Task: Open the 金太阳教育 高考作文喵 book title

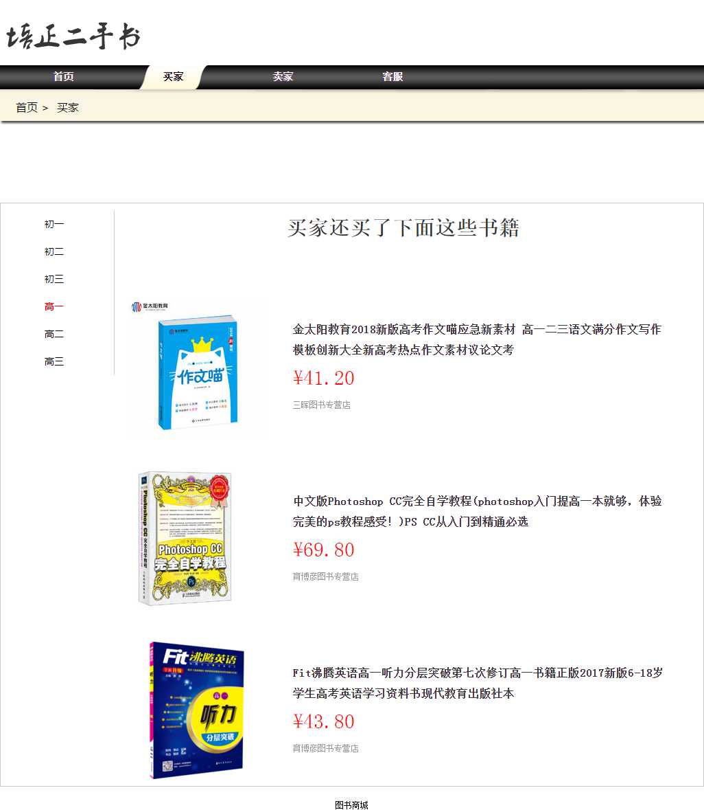Action: point(477,339)
